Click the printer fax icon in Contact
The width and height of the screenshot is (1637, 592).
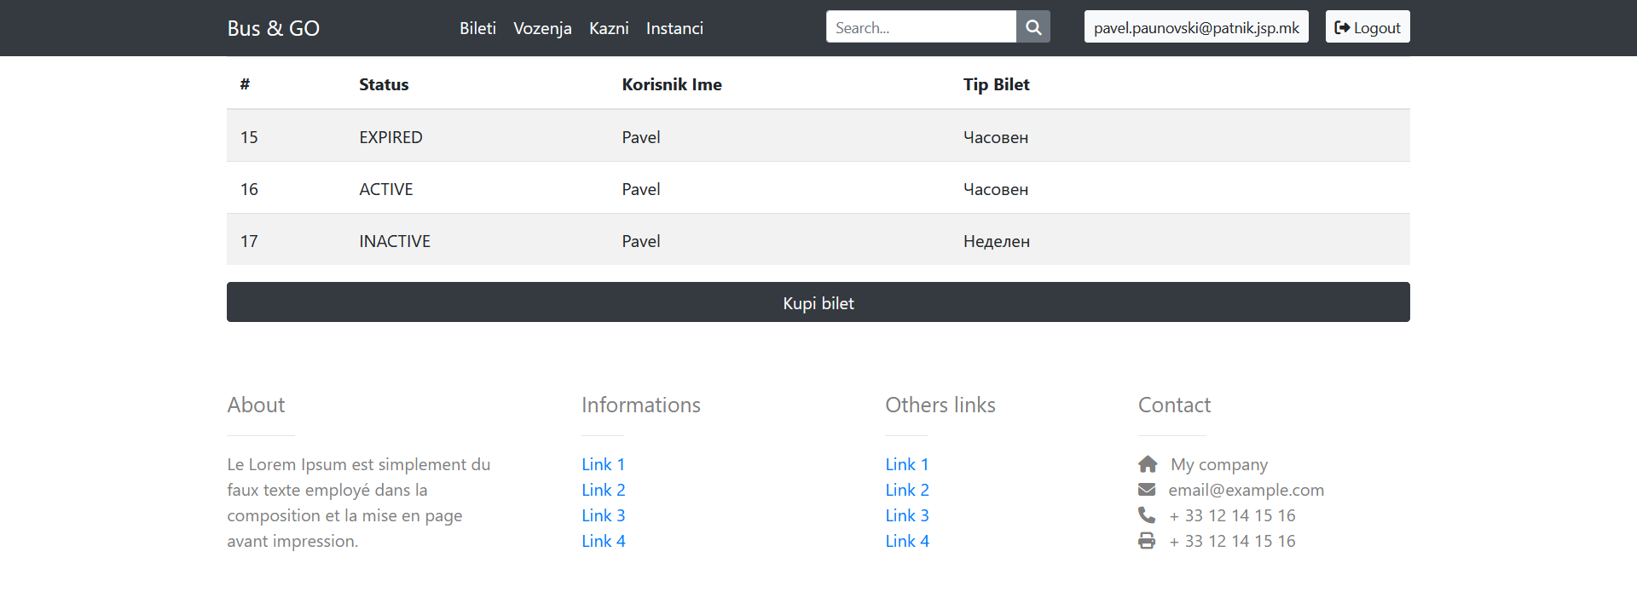click(x=1147, y=541)
